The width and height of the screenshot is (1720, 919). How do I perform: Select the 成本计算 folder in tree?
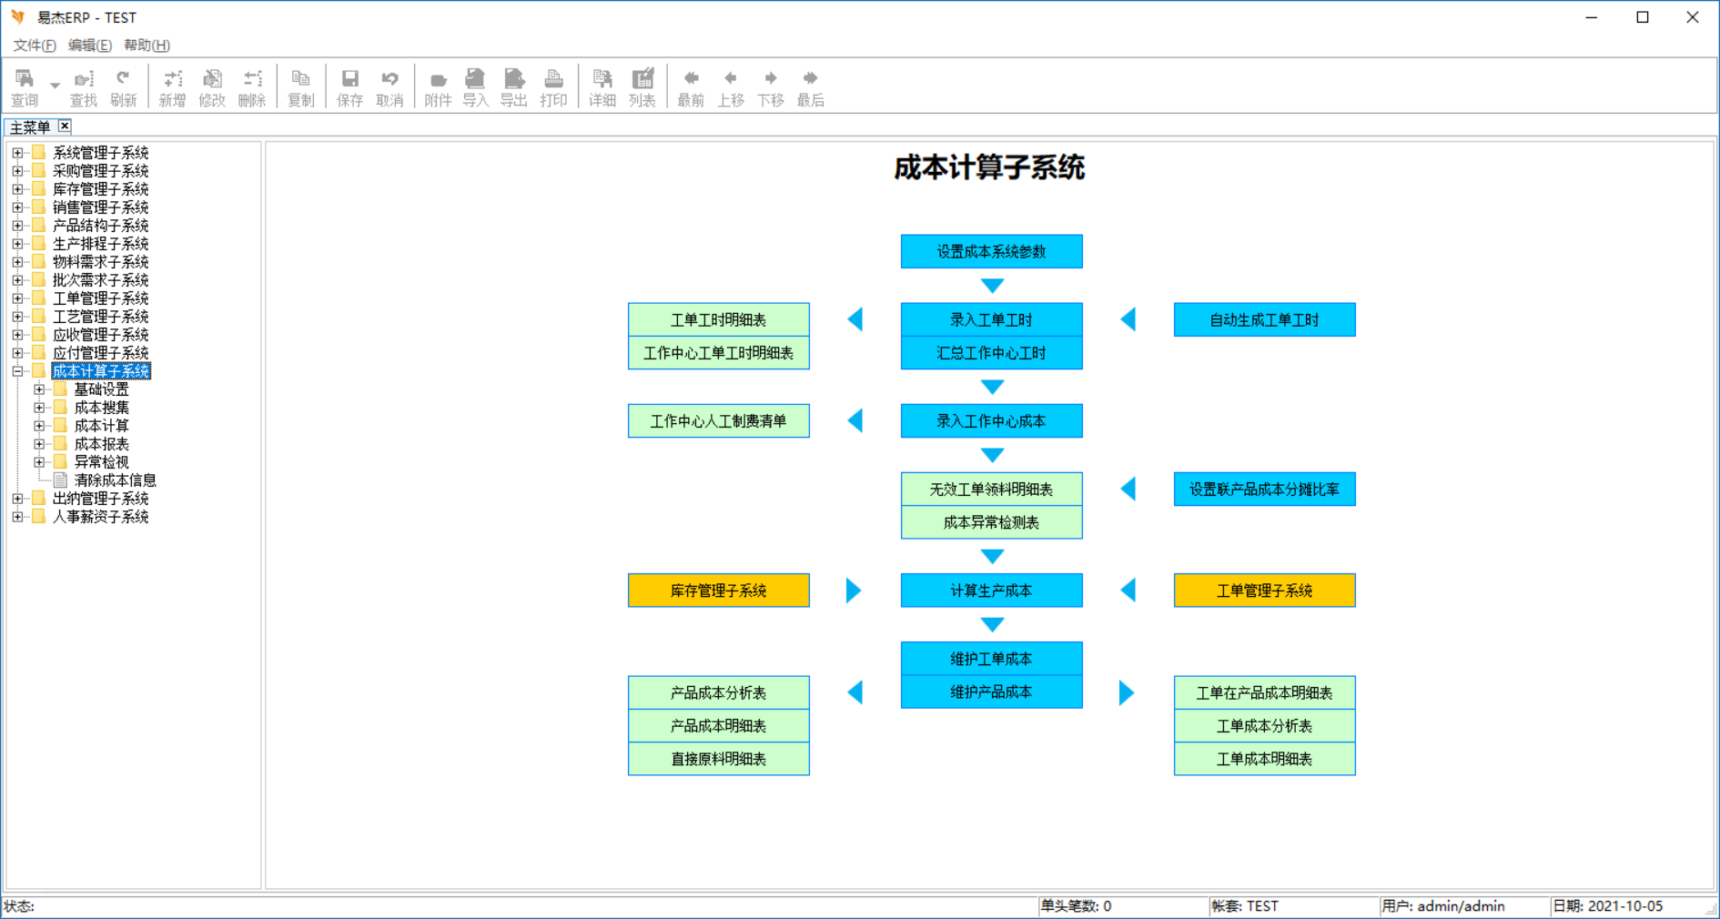click(x=101, y=426)
